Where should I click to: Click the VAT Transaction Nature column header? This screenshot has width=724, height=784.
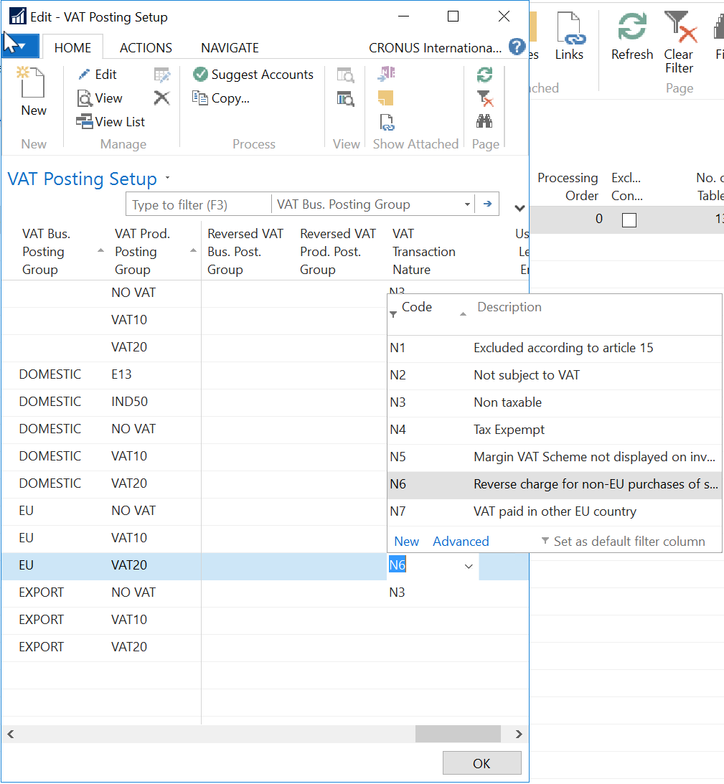tap(424, 252)
